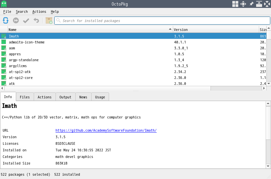The width and height of the screenshot is (271, 179).
Task: Click the move window arrows icon in title bar
Action: click(x=243, y=4)
